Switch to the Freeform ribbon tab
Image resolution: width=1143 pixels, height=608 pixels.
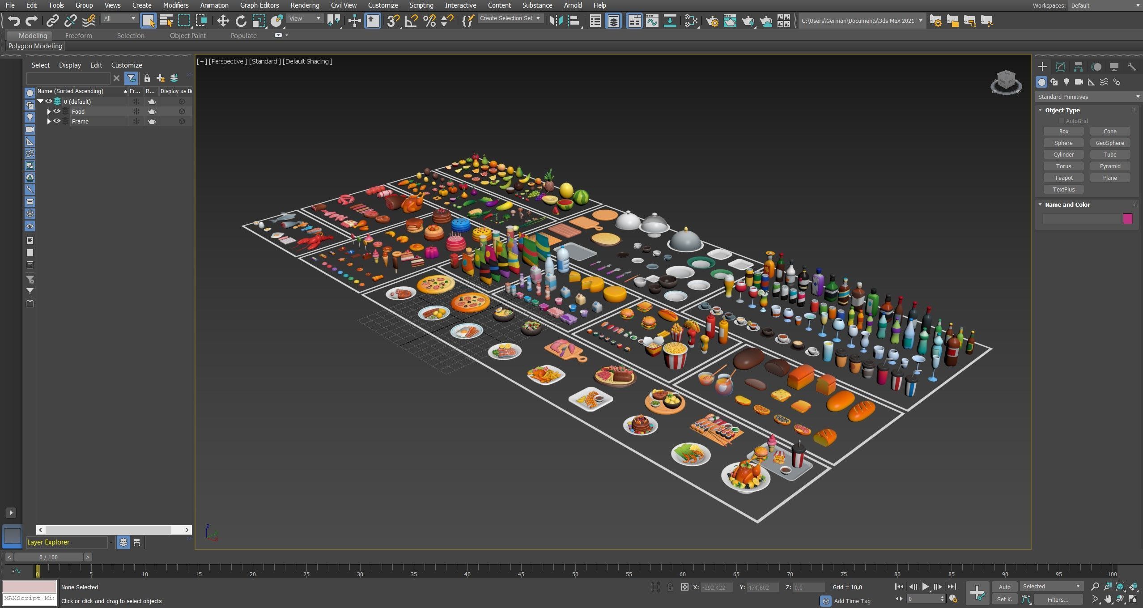click(78, 36)
